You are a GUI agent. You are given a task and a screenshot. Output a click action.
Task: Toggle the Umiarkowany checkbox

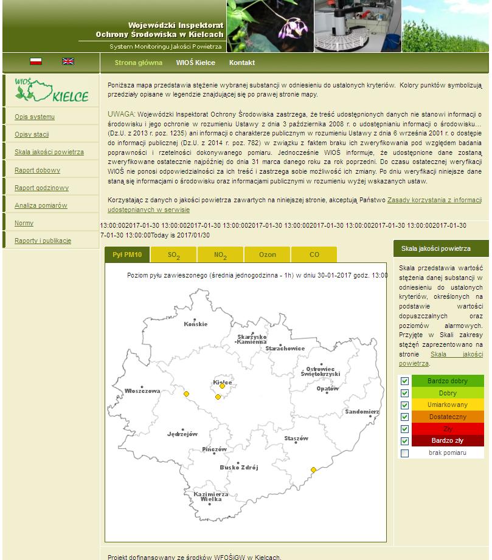click(404, 405)
